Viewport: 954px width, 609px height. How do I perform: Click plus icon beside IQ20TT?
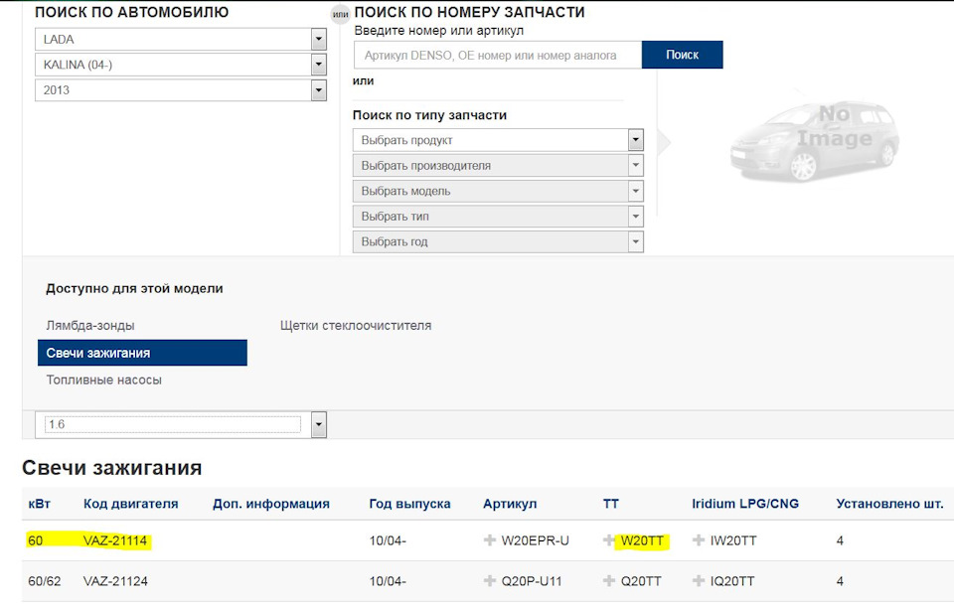[x=699, y=581]
